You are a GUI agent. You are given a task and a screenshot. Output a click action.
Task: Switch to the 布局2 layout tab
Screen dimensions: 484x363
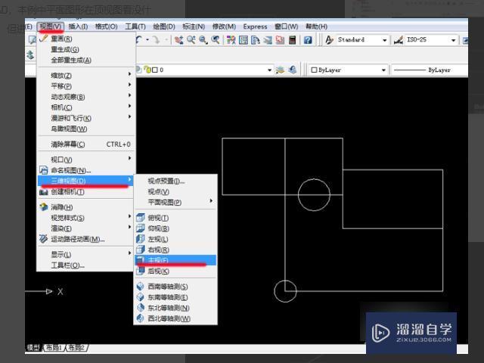pyautogui.click(x=76, y=348)
